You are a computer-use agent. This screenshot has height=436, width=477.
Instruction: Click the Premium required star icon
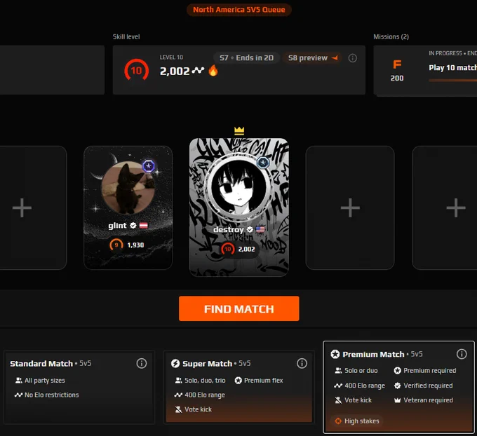(397, 371)
